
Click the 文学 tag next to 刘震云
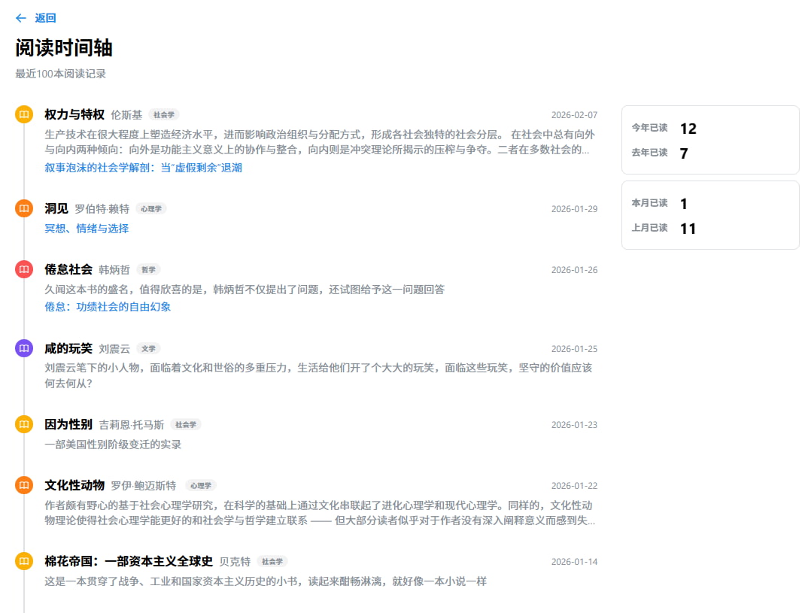[x=148, y=349]
